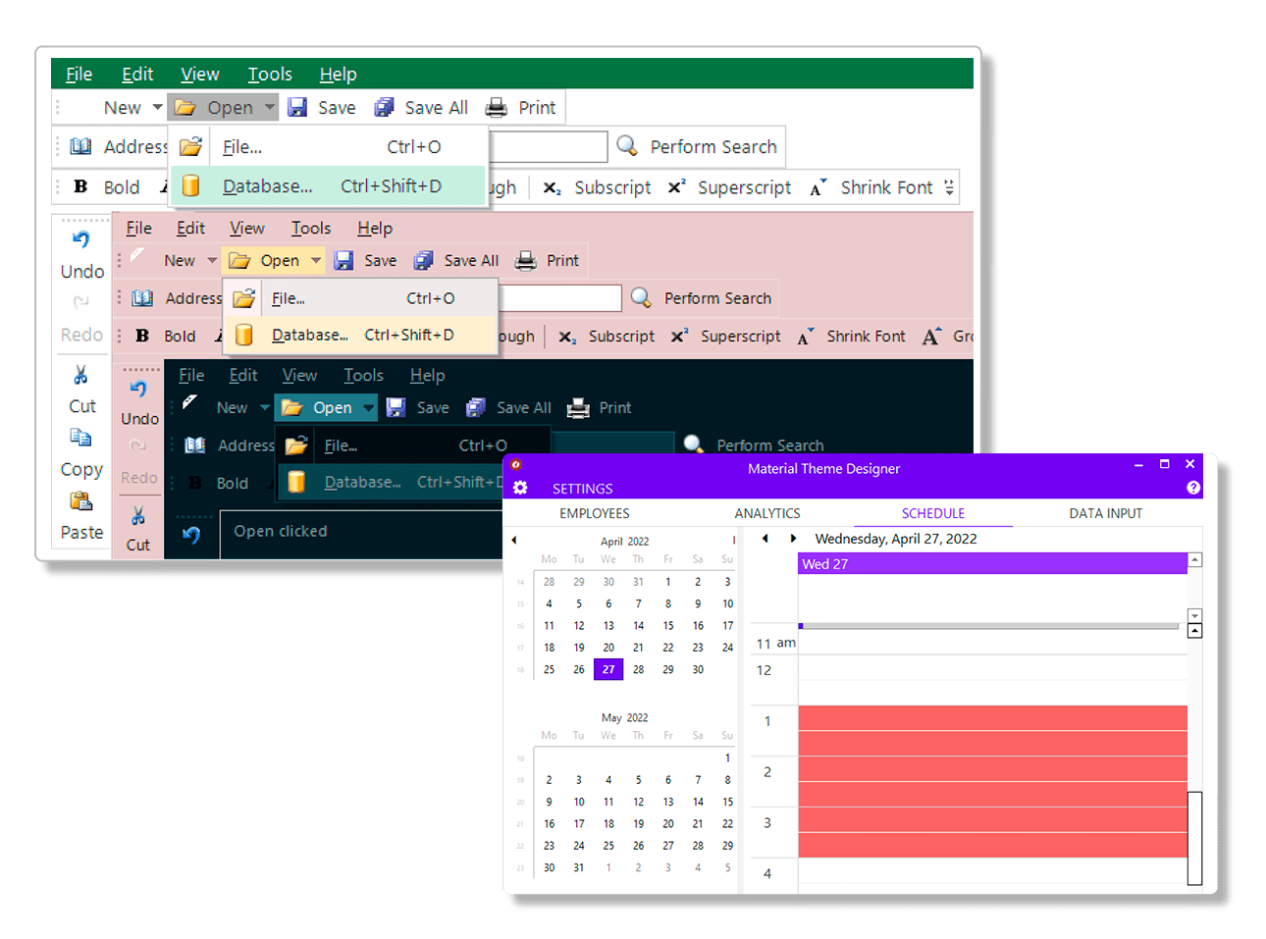Click the resize slider below the Wed 27 banner
The image size is (1266, 939).
pos(802,625)
